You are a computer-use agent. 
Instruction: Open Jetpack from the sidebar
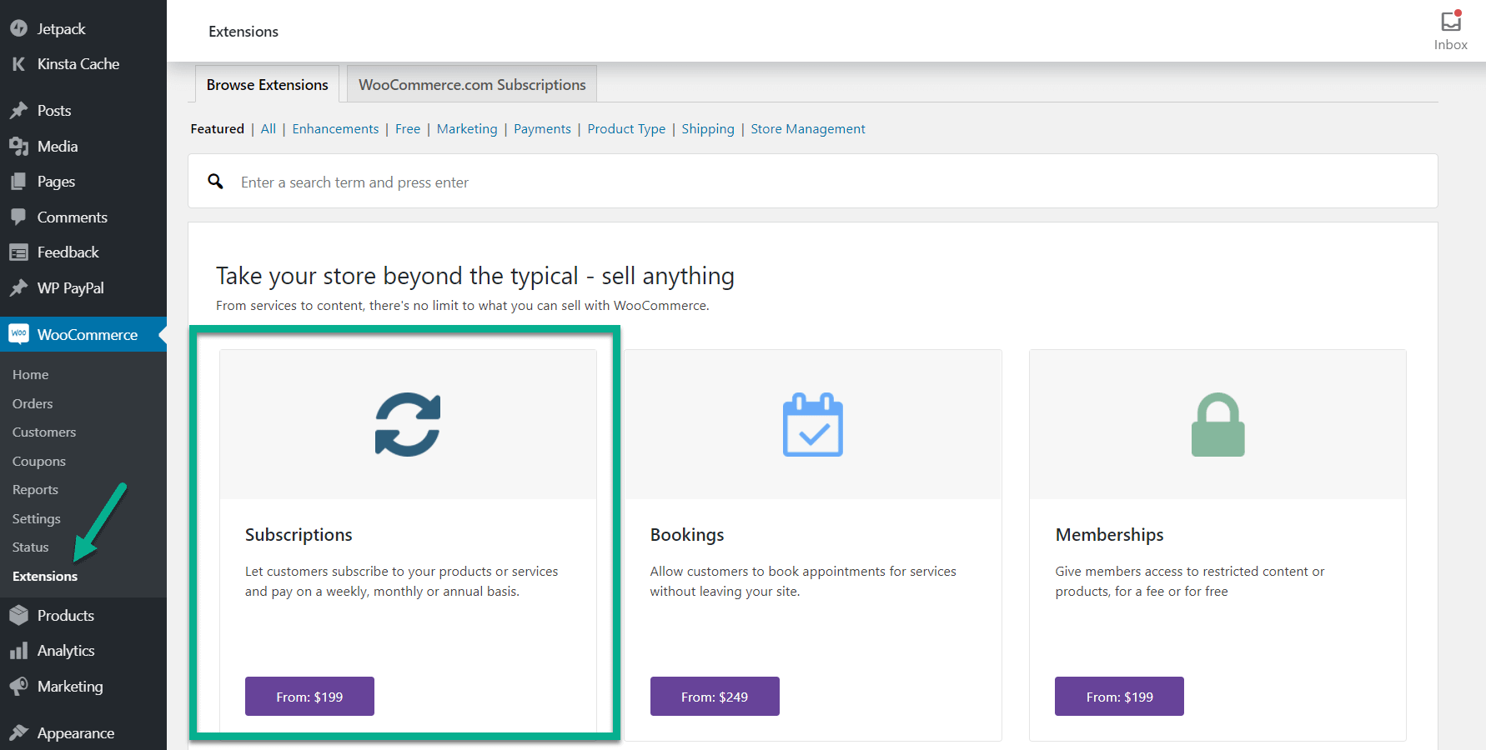(x=61, y=29)
